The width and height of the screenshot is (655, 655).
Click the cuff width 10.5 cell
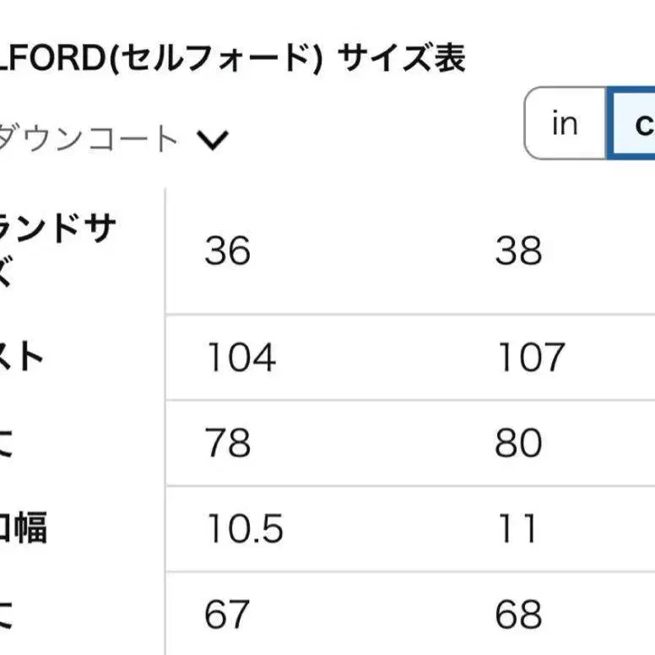point(245,529)
